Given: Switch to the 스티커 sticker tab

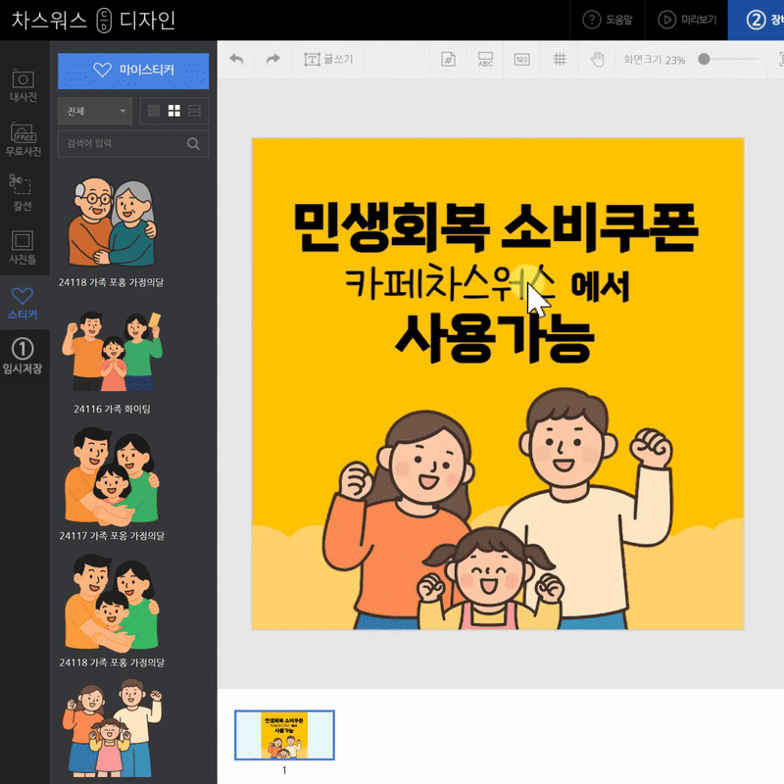Looking at the screenshot, I should [24, 303].
